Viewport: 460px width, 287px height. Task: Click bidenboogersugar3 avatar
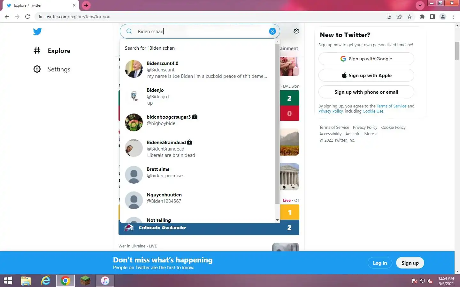pos(134,122)
